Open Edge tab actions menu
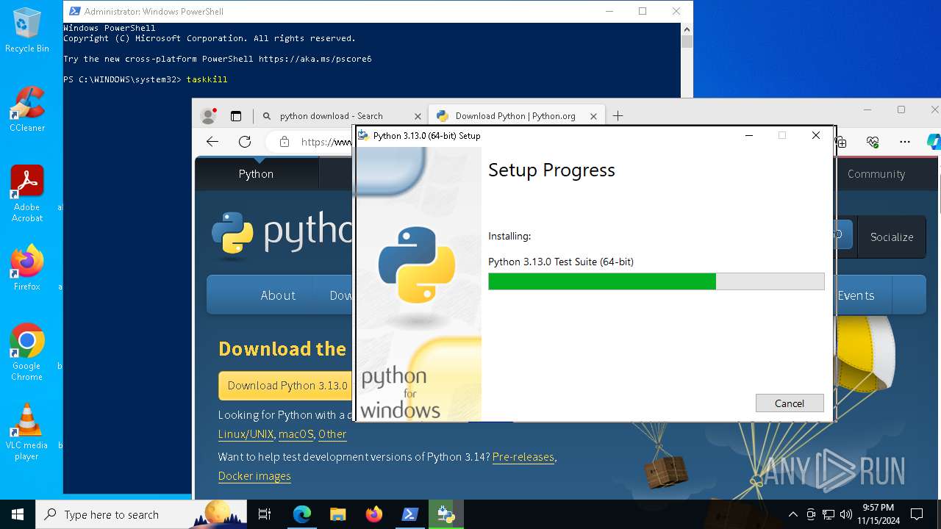This screenshot has height=529, width=941. pyautogui.click(x=236, y=116)
